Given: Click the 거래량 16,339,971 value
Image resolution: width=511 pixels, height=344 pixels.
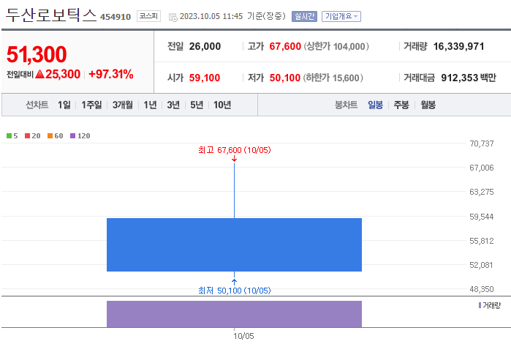Looking at the screenshot, I should point(458,46).
